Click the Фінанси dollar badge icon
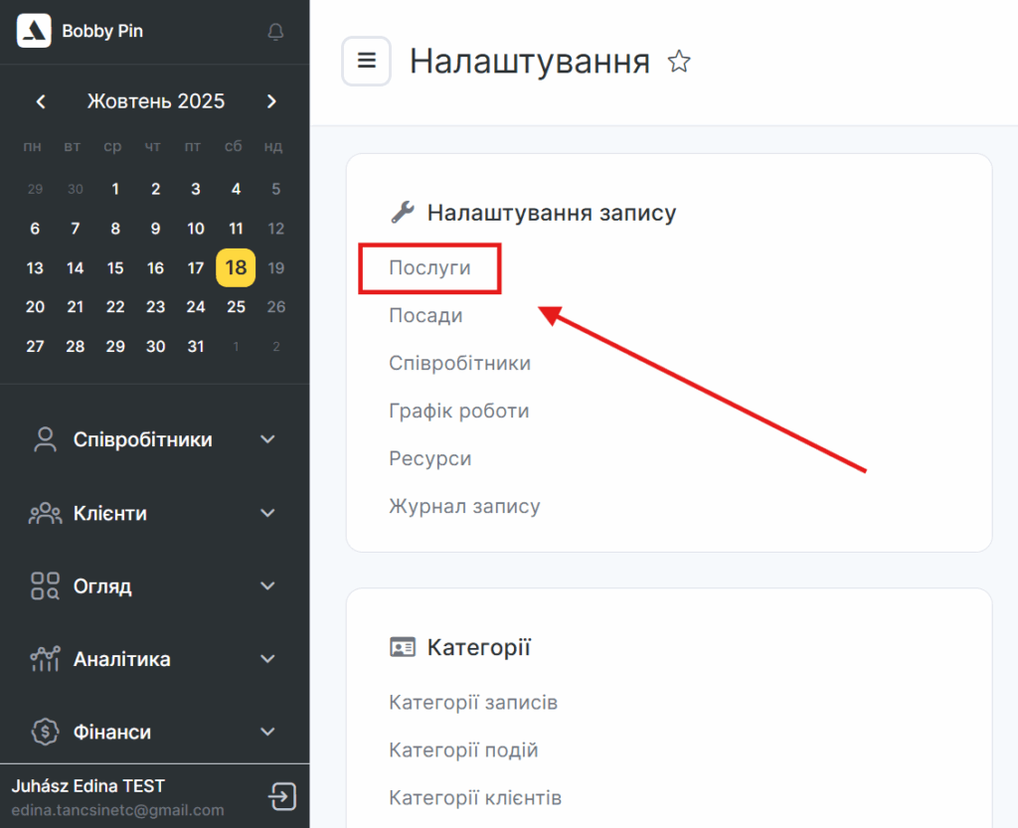This screenshot has height=828, width=1018. (45, 733)
